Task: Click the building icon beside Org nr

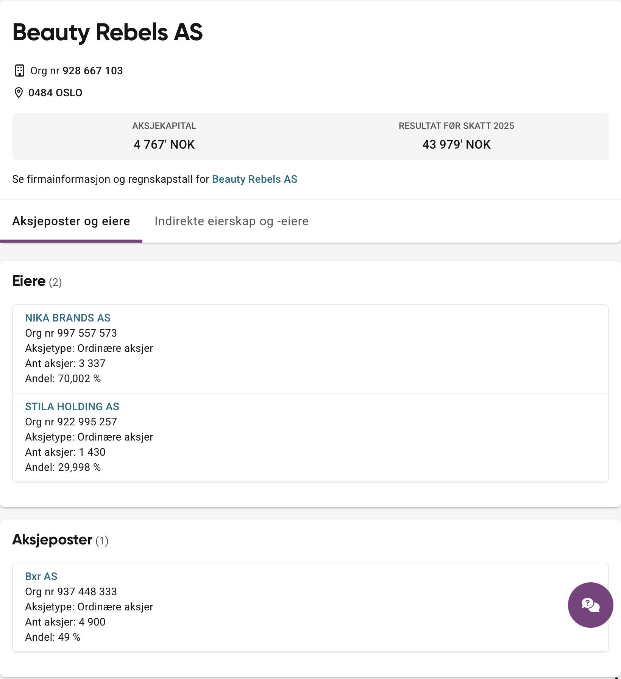Action: (x=19, y=71)
